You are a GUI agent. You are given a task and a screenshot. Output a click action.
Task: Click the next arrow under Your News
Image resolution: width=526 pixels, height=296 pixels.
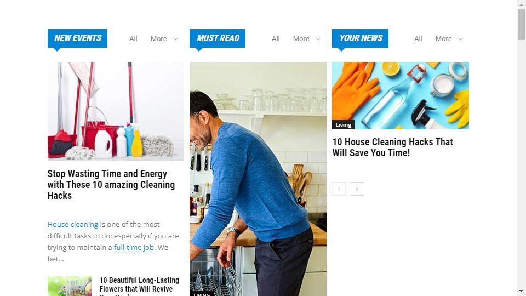[x=356, y=189]
